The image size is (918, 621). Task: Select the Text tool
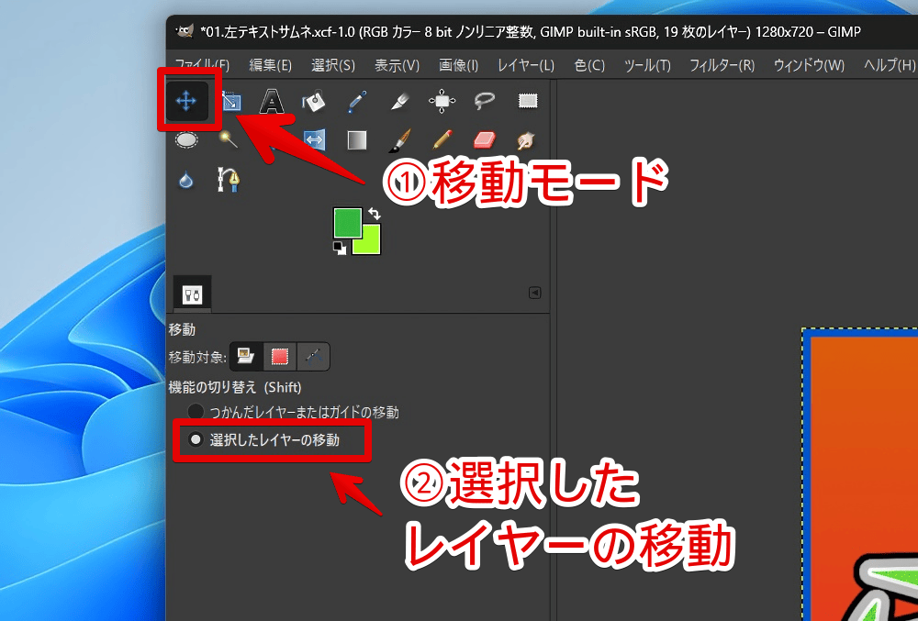(x=272, y=101)
